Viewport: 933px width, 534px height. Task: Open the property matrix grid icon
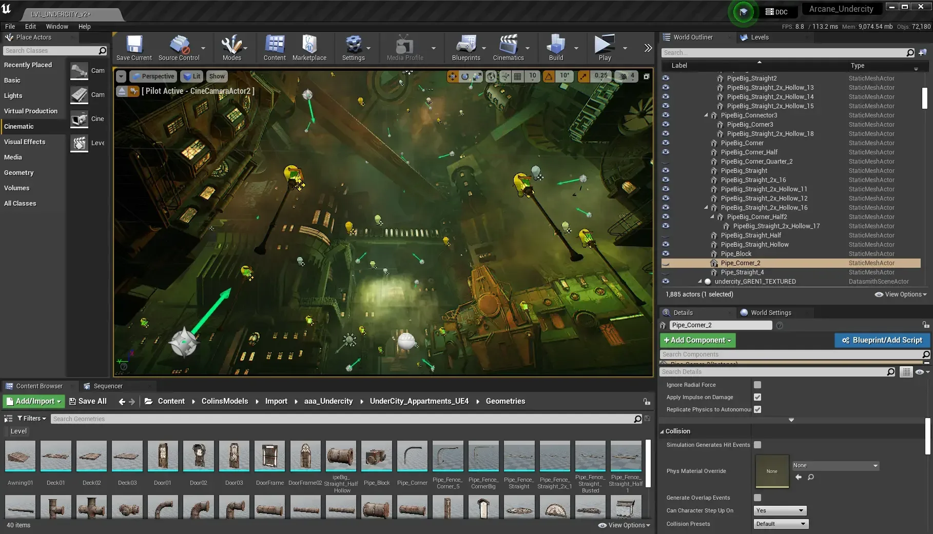point(906,372)
